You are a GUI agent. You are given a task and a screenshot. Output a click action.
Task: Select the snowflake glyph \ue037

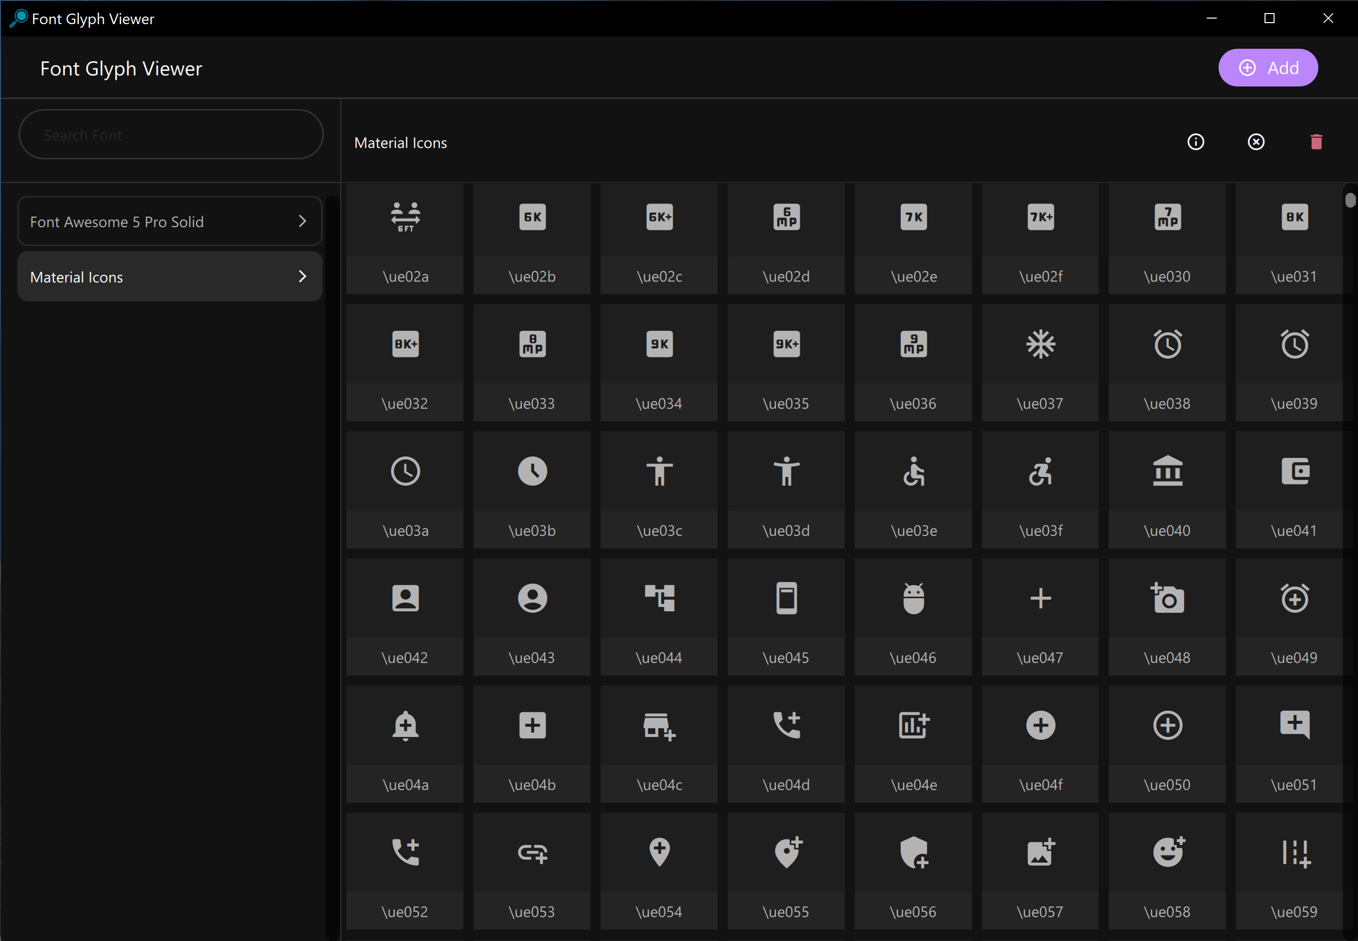(x=1040, y=344)
